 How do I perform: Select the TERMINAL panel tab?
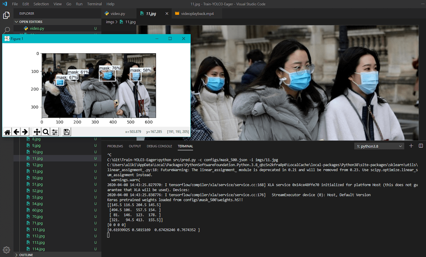click(185, 146)
